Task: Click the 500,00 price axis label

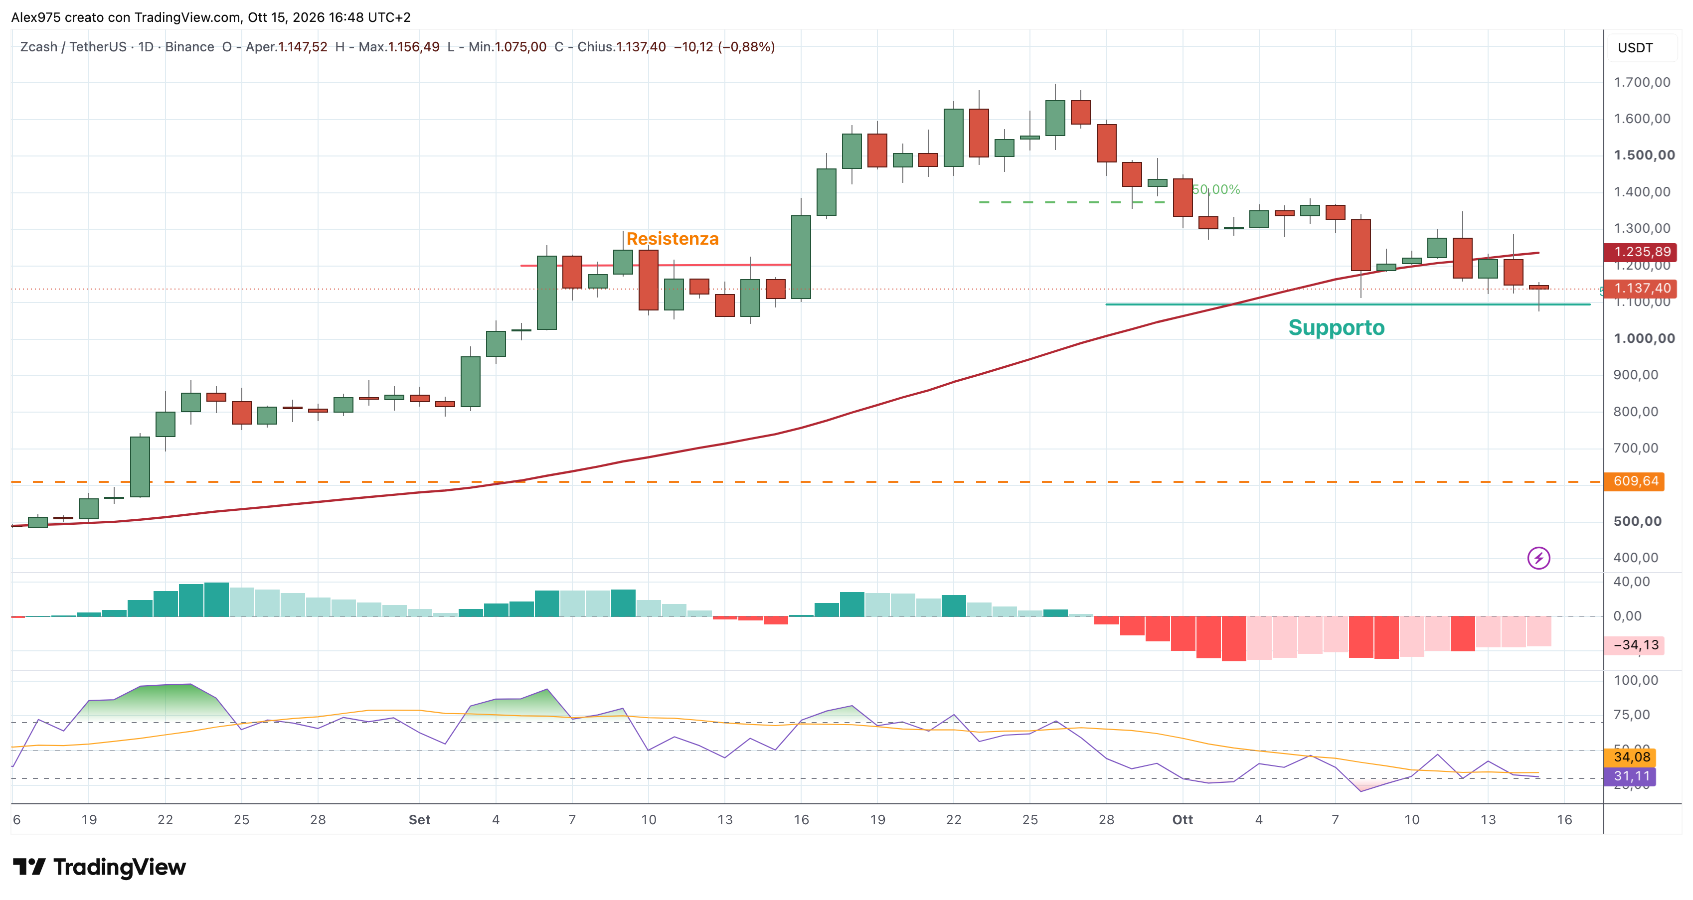Action: coord(1637,521)
